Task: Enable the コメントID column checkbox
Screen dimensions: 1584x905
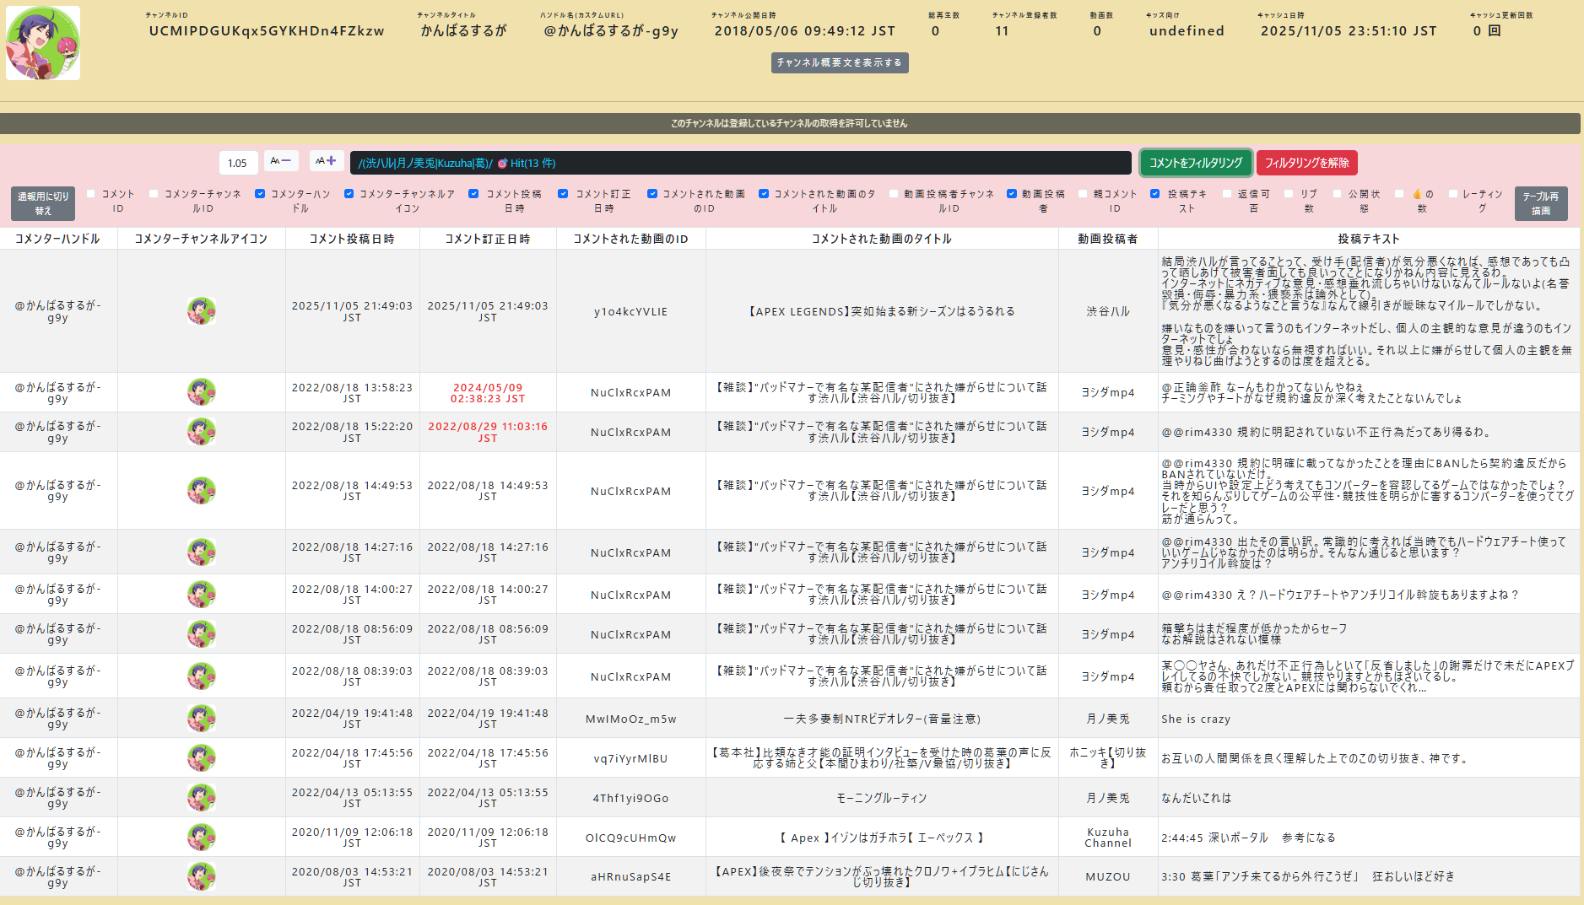Action: pos(91,194)
